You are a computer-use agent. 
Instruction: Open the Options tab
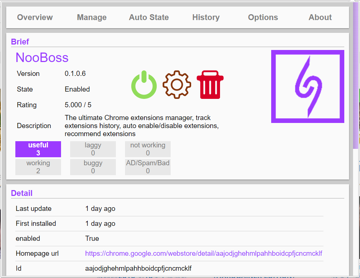[263, 18]
